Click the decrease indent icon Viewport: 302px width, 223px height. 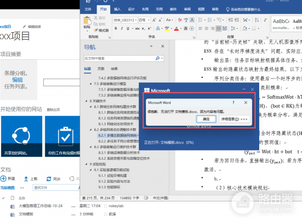[x=231, y=20]
